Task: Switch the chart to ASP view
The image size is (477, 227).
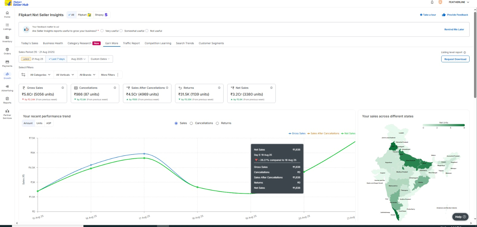Action: point(49,123)
